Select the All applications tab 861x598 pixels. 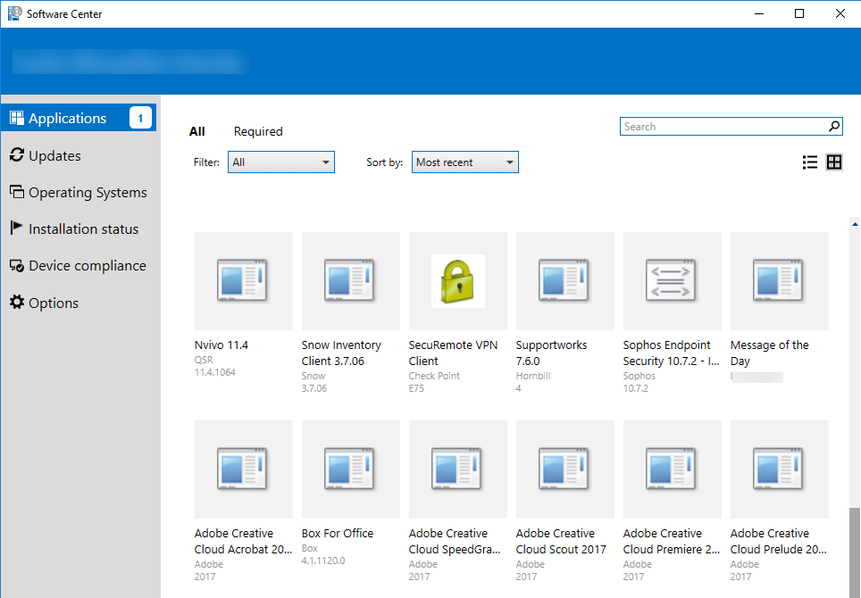[197, 131]
